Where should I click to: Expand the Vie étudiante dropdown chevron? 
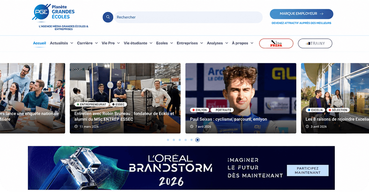point(151,43)
